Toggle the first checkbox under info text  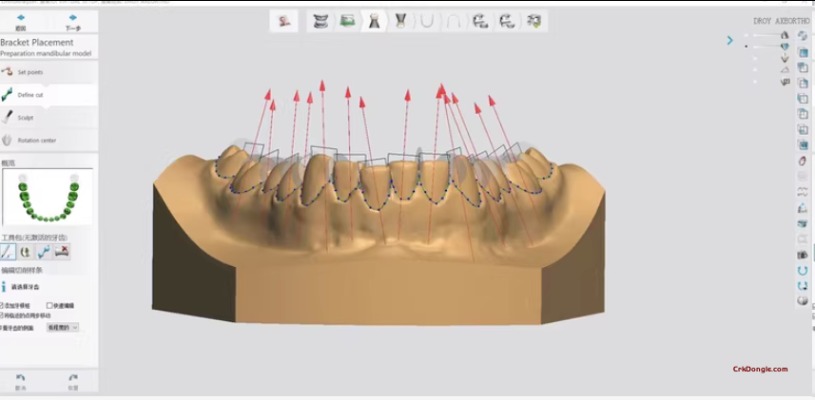pyautogui.click(x=2, y=305)
